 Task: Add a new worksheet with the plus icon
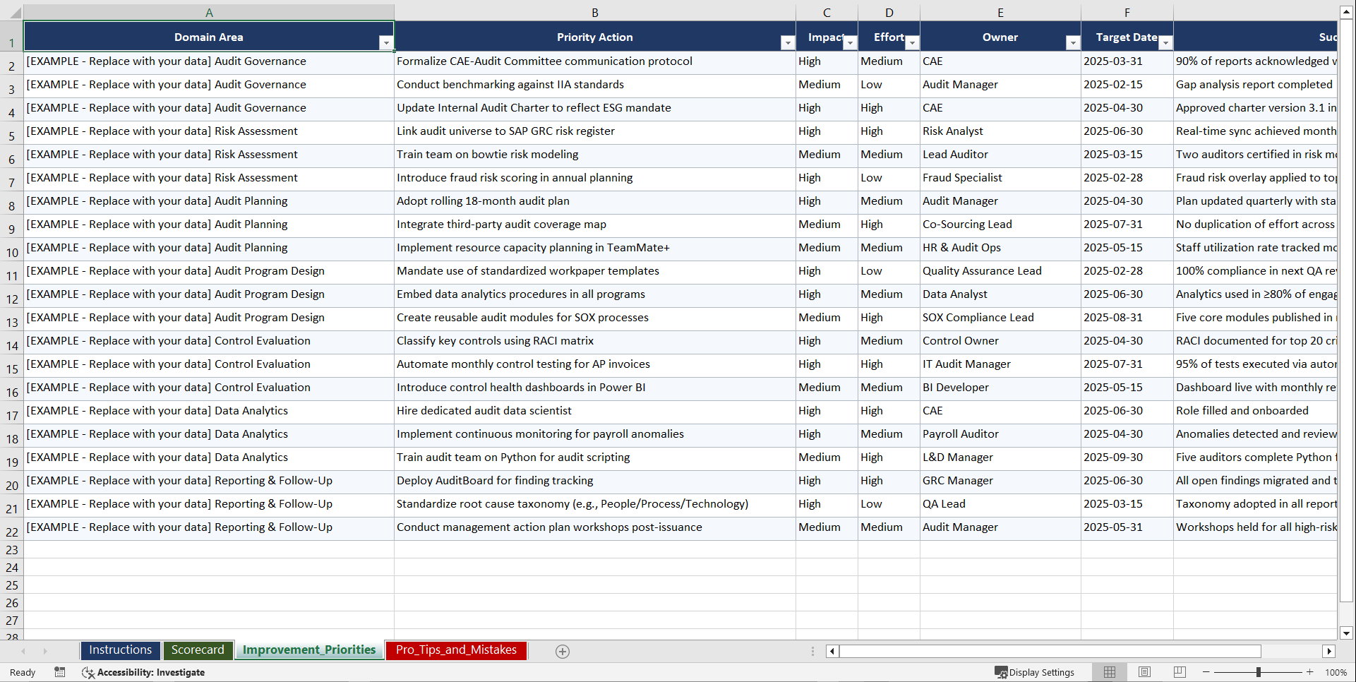coord(563,651)
